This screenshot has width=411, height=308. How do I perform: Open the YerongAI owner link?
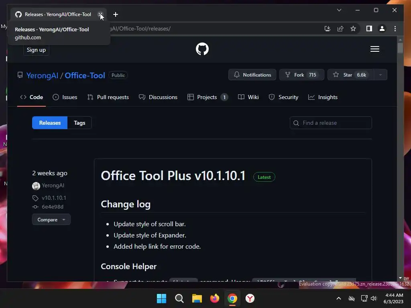click(42, 75)
